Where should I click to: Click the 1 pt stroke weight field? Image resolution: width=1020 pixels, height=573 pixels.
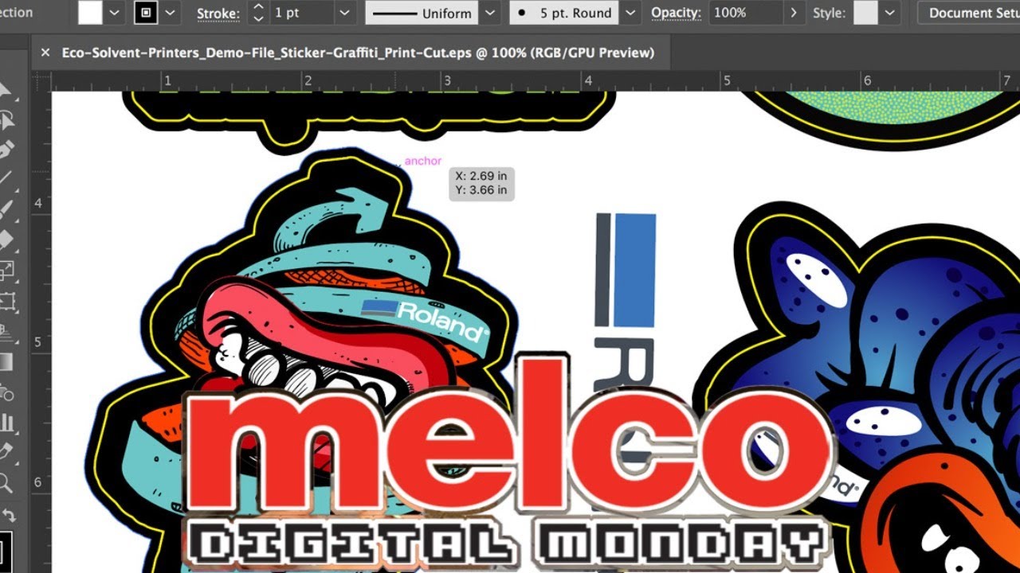pyautogui.click(x=301, y=13)
